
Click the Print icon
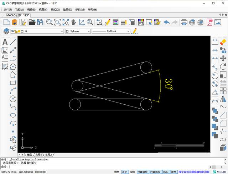tap(184, 23)
